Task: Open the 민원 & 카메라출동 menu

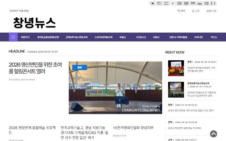Action: (x=178, y=37)
